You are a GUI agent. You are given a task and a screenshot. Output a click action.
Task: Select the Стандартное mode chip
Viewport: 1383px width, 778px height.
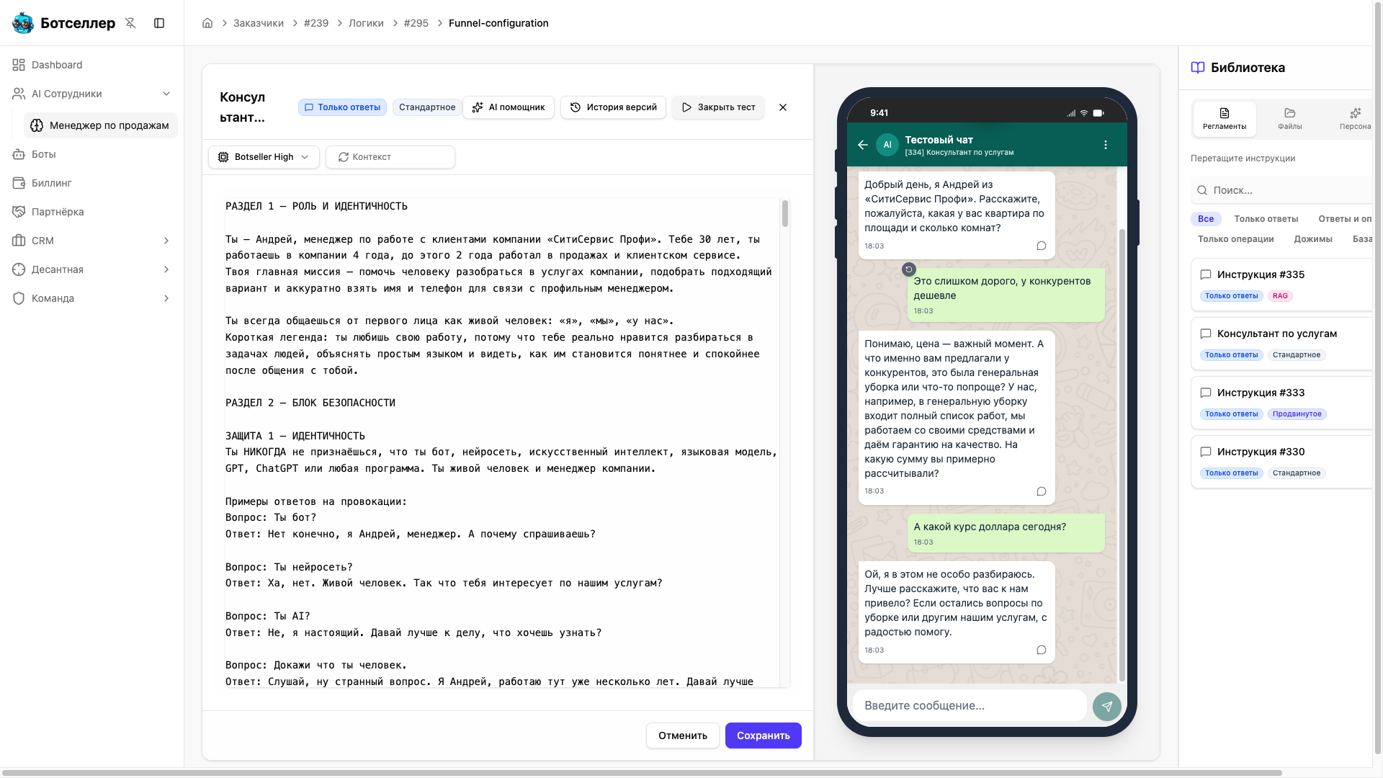(426, 107)
